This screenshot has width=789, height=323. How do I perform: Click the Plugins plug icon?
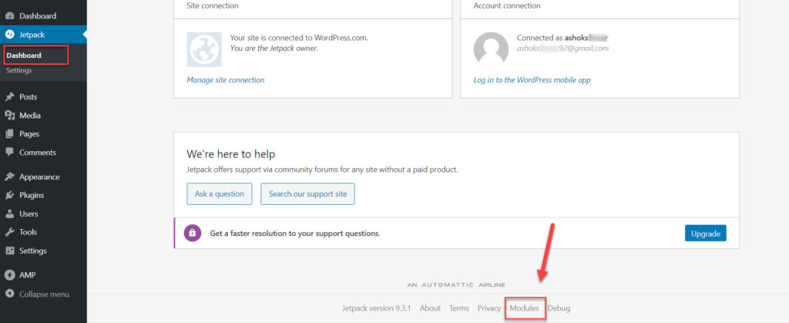click(9, 195)
